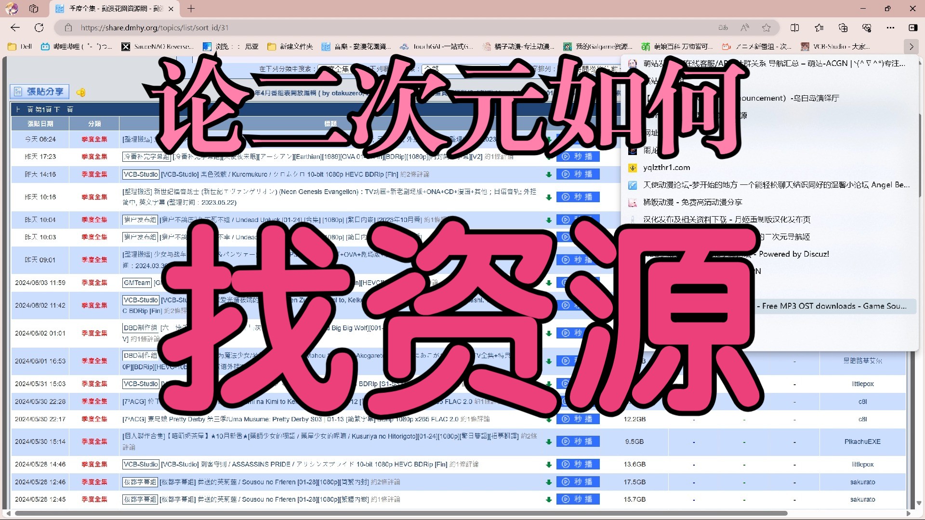Screen dimensions: 925x520
Task: Open the profile avatar icon
Action: pyautogui.click(x=12, y=9)
